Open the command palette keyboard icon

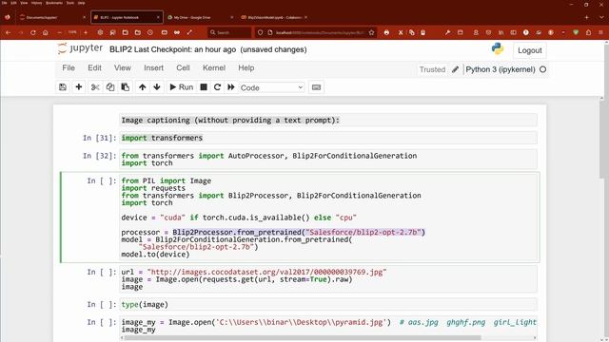316,87
